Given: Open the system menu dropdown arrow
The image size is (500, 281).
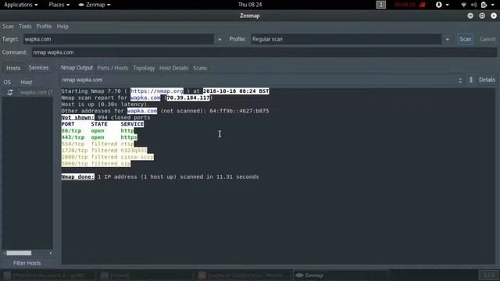Looking at the screenshot, I should [492, 5].
